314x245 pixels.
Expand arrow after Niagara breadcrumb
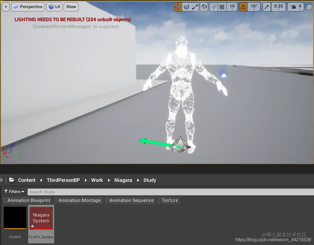[x=138, y=180]
